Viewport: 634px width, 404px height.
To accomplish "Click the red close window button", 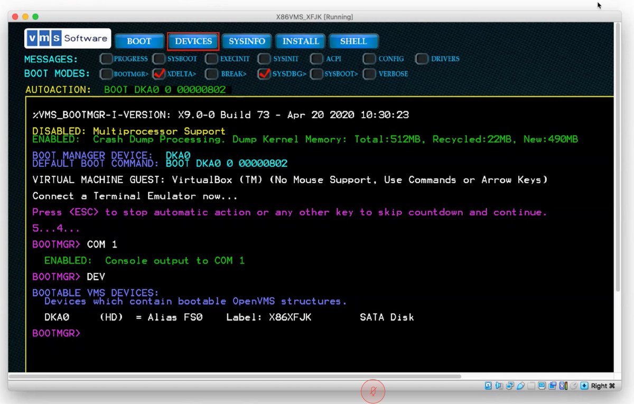I will pos(15,17).
